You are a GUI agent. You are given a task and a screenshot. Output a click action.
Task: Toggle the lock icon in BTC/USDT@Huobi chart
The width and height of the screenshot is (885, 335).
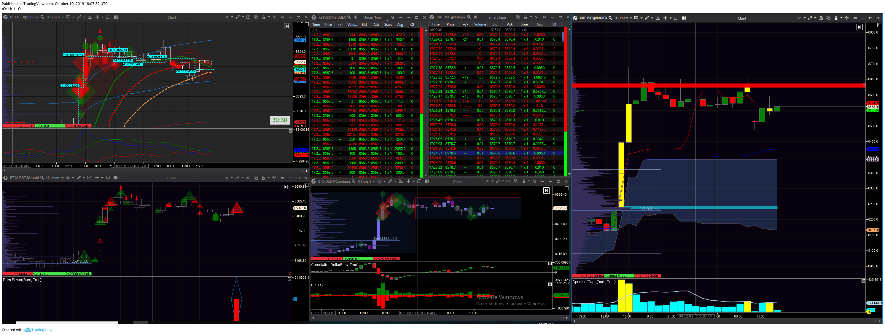(x=263, y=178)
